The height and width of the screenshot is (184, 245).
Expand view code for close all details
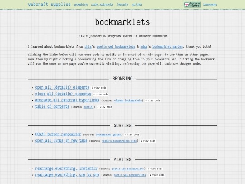coord(101,94)
